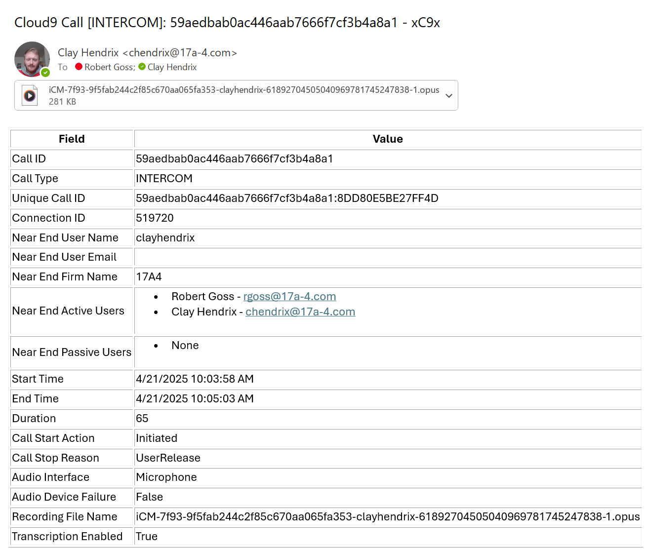Click the Duration field label
This screenshot has width=645, height=550.
click(x=34, y=418)
